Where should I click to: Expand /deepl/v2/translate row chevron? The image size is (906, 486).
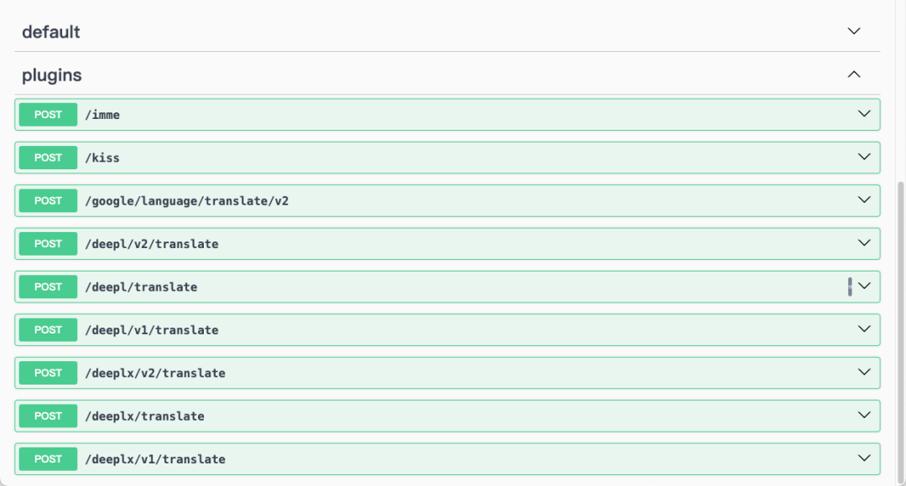pos(864,243)
